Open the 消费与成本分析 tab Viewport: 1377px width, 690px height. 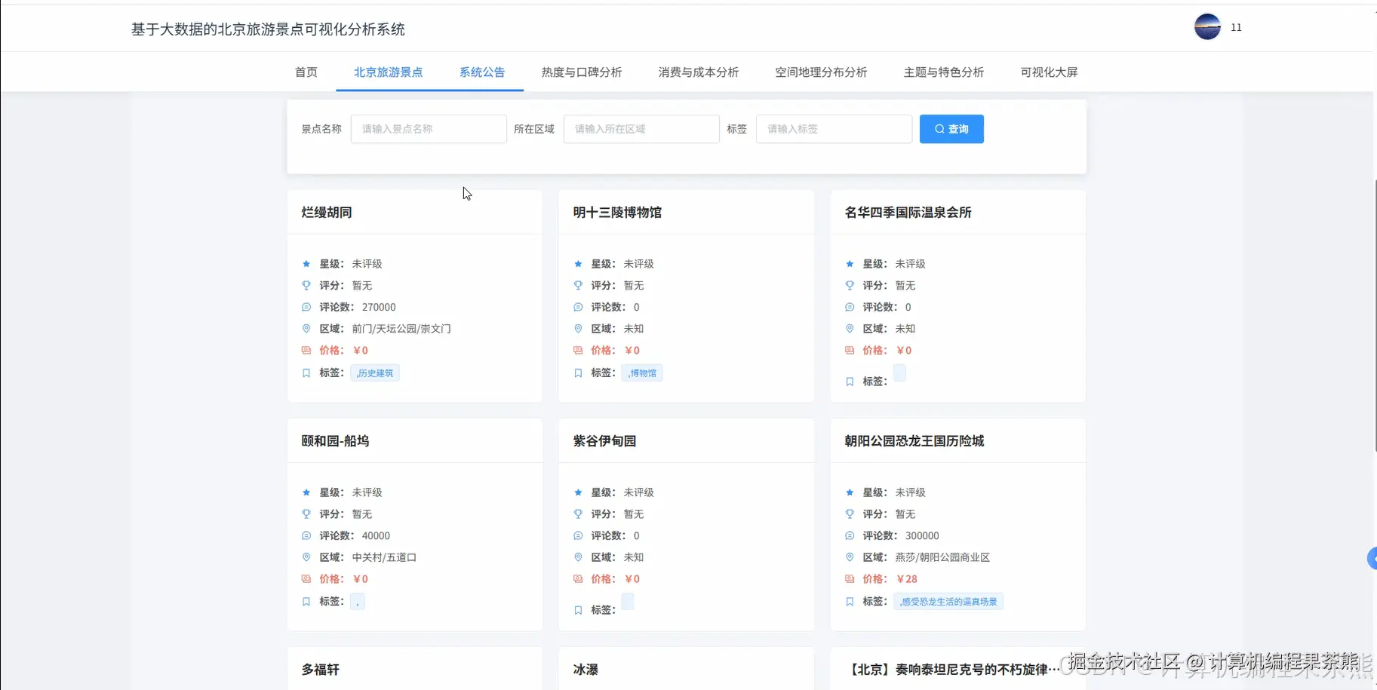697,72
